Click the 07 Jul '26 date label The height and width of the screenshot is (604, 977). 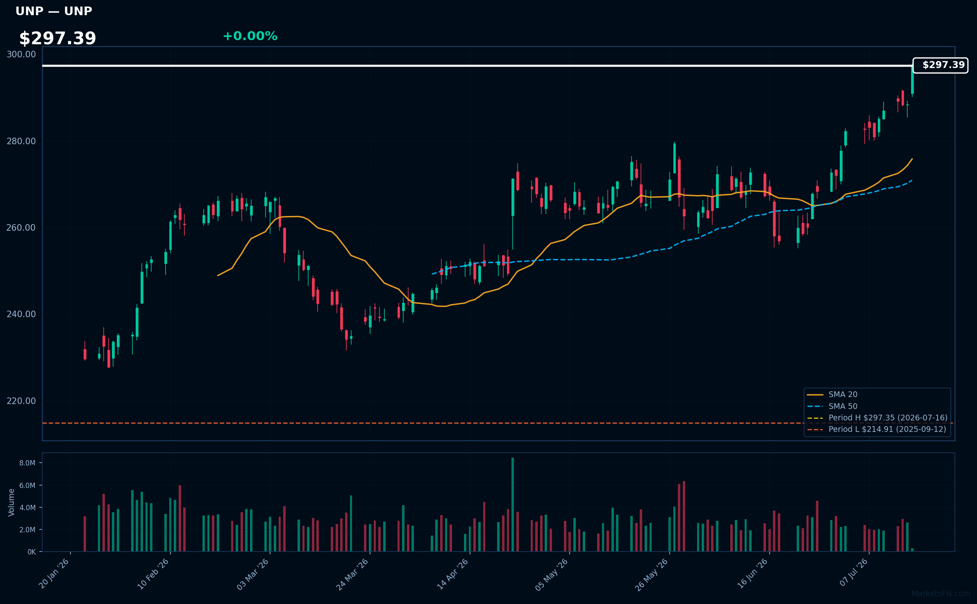pos(854,572)
